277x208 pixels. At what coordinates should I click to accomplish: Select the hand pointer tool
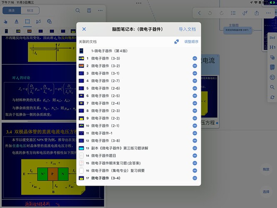pos(5,22)
